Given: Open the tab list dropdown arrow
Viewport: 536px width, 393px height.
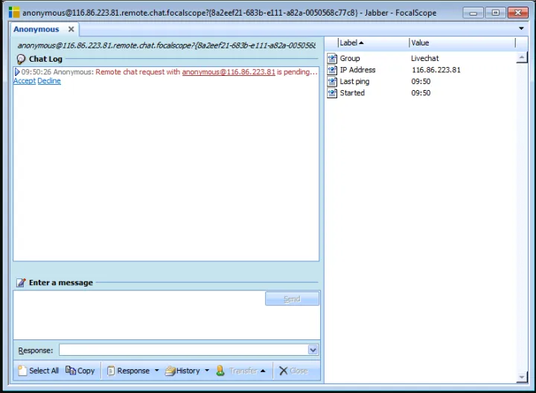Looking at the screenshot, I should pyautogui.click(x=521, y=28).
